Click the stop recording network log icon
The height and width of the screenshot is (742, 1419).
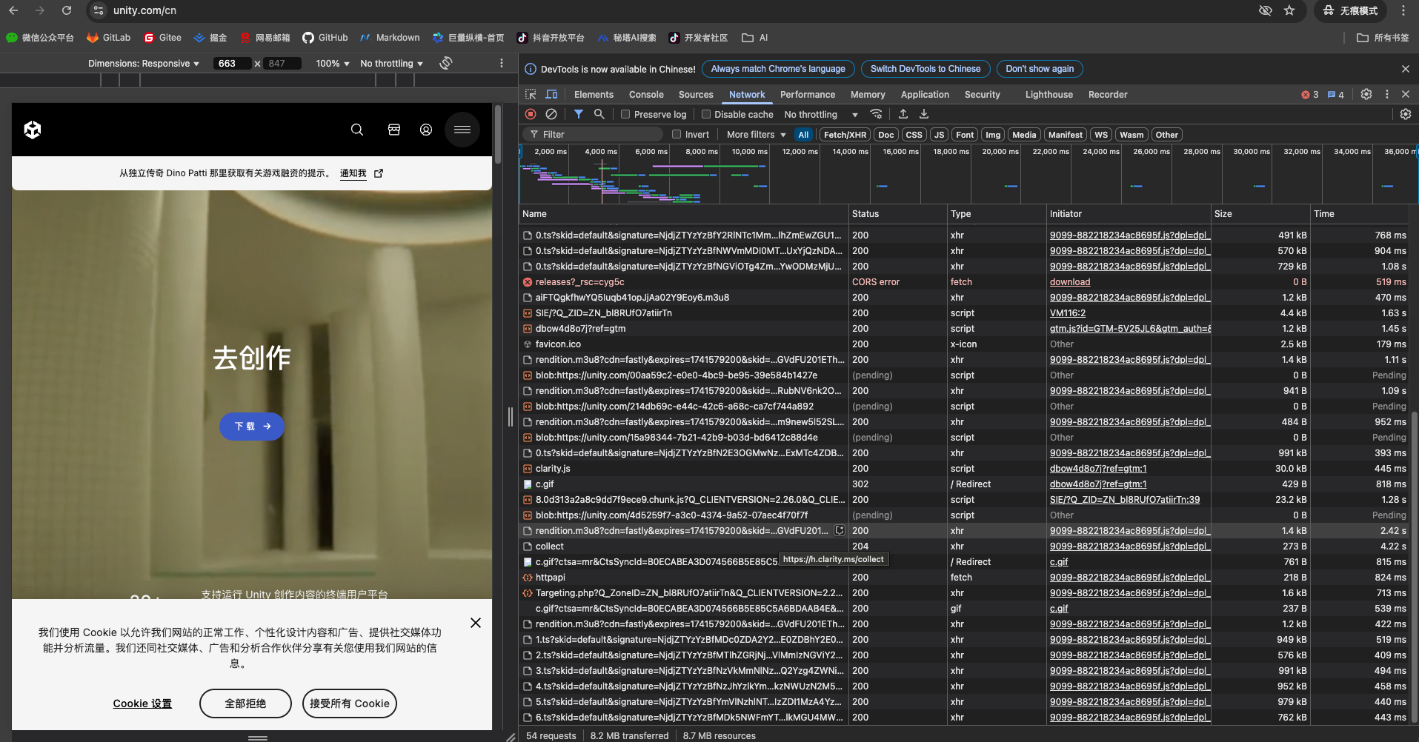[x=531, y=114]
